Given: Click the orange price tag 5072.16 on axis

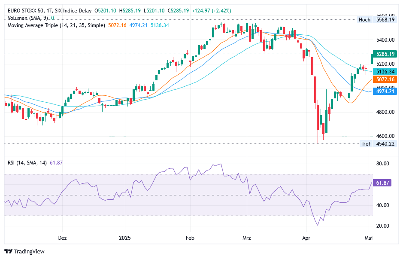Looking at the screenshot, I should [x=385, y=79].
